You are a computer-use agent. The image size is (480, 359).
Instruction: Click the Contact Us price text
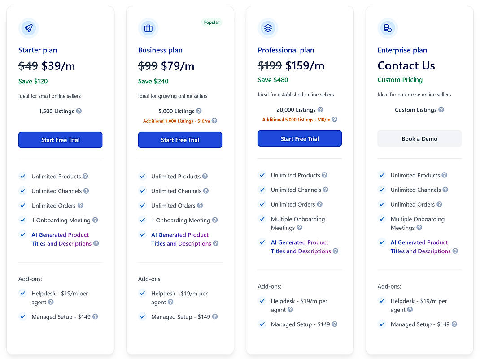point(406,65)
